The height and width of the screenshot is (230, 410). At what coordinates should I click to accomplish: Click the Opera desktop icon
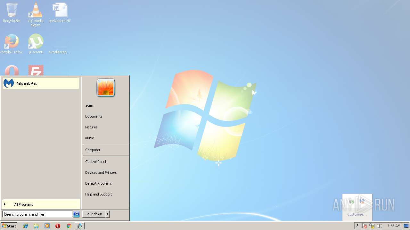click(12, 70)
